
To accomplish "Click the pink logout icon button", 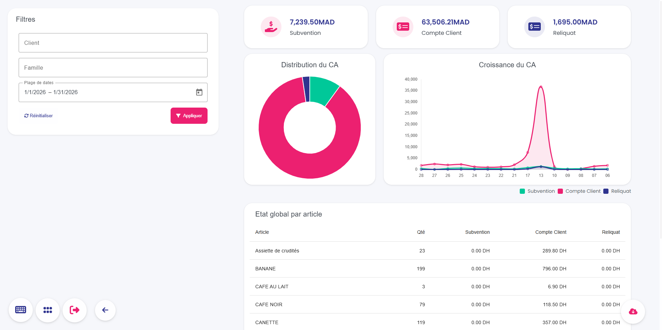I will tap(75, 310).
